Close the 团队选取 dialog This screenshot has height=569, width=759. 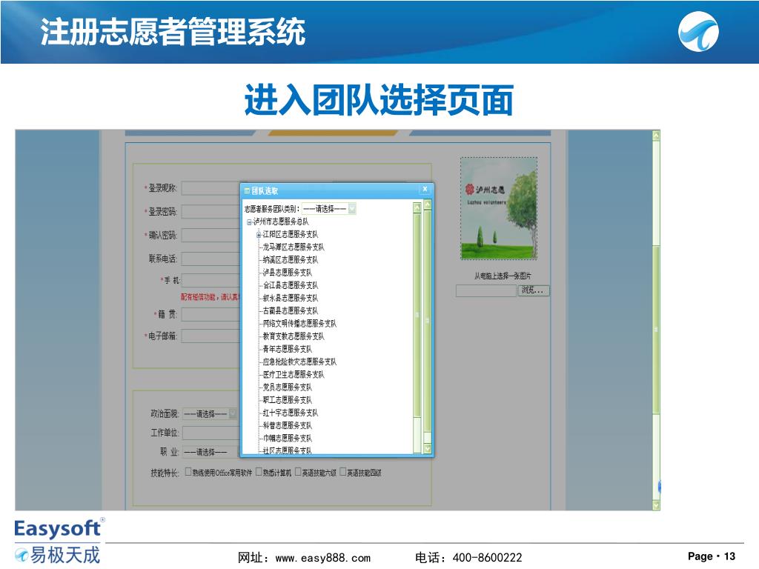(425, 189)
